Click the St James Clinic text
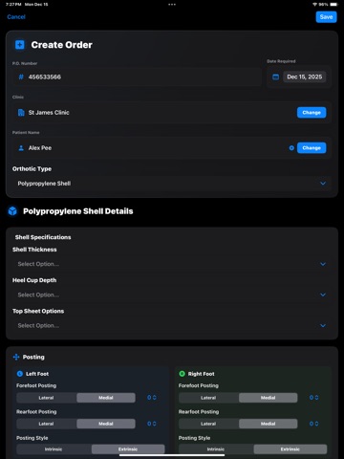 pyautogui.click(x=49, y=113)
